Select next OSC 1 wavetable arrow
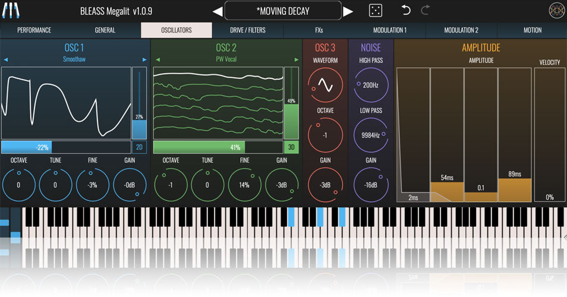Screen dimensions: 567x297 (144, 59)
